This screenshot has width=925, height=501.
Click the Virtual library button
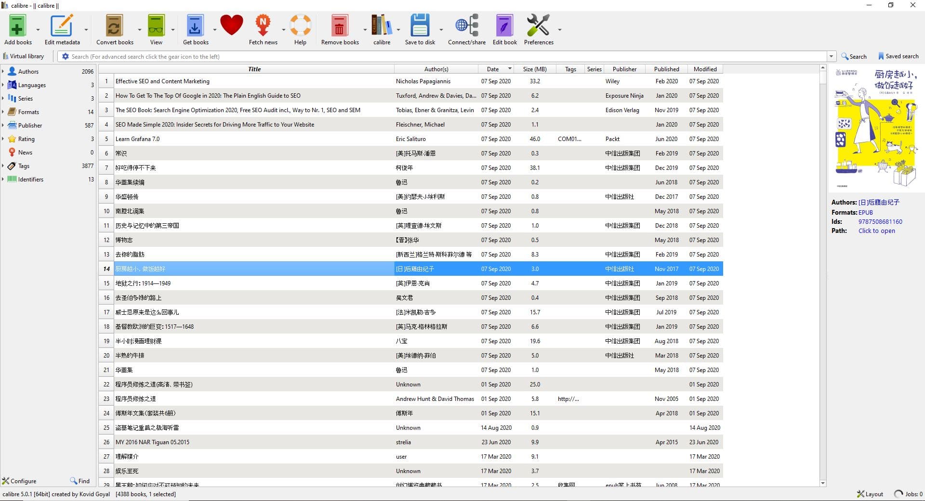[x=24, y=56]
